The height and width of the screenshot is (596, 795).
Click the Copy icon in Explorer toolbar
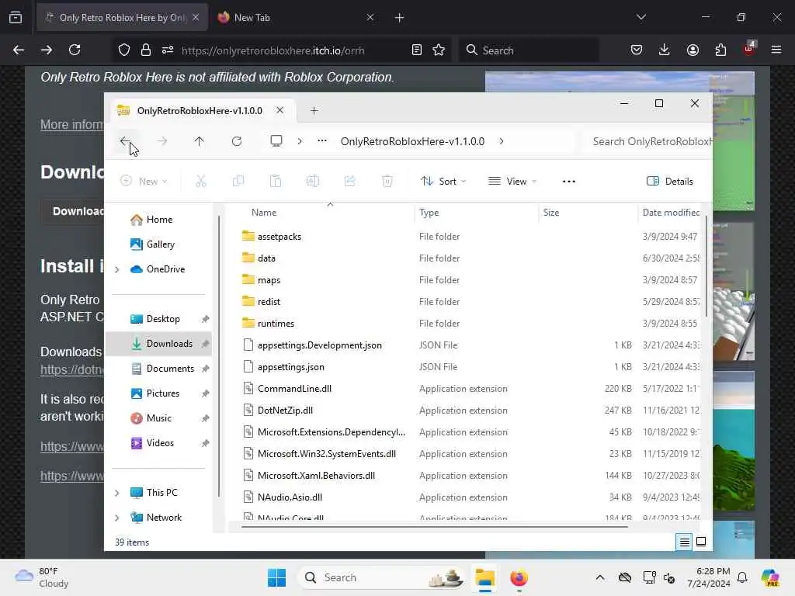(238, 181)
